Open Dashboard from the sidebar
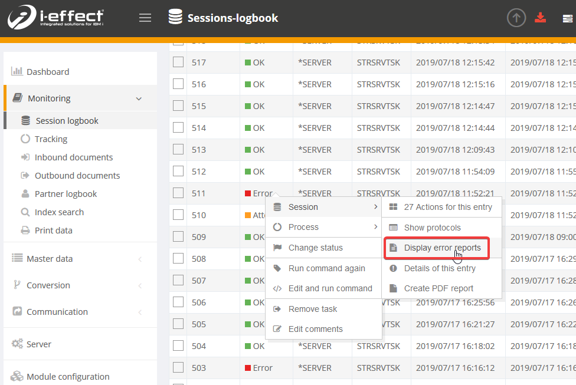This screenshot has width=576, height=385. tap(47, 72)
